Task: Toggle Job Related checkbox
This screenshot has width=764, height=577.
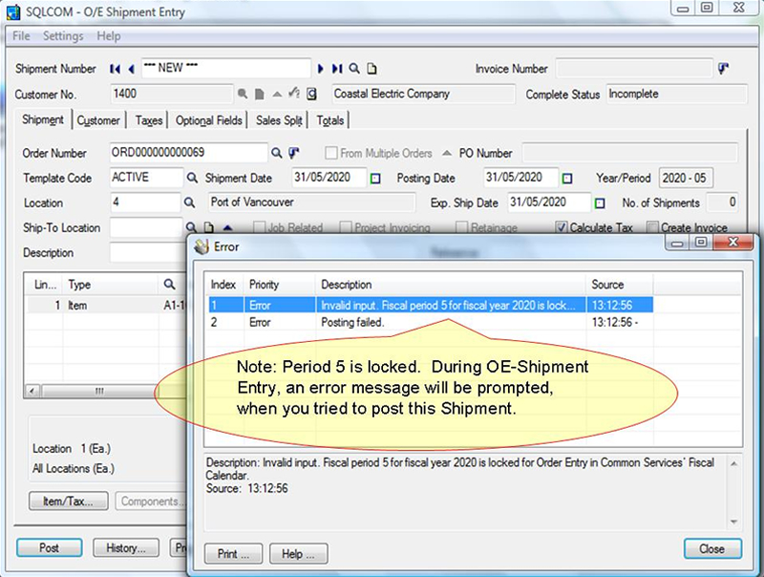Action: pos(259,227)
